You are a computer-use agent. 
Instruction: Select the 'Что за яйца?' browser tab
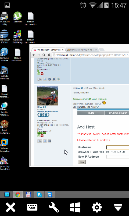tap(49, 50)
